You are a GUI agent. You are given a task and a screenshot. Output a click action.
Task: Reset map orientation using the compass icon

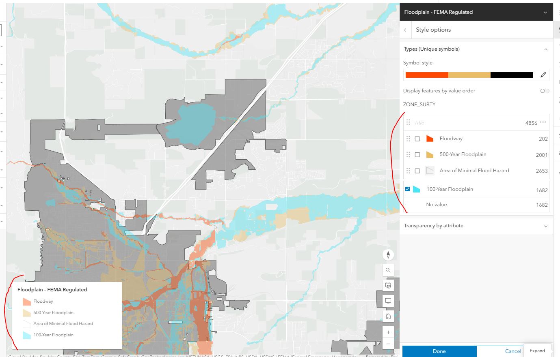(x=388, y=254)
